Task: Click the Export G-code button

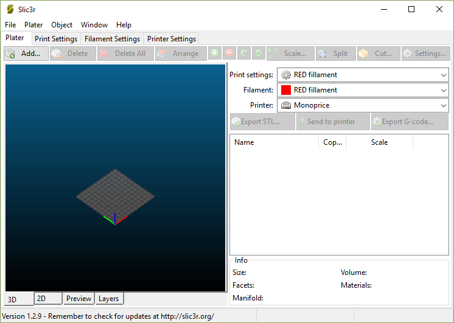Action: click(409, 122)
